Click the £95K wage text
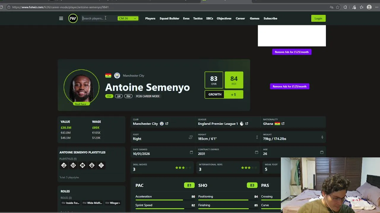The image size is (380, 213). click(96, 128)
